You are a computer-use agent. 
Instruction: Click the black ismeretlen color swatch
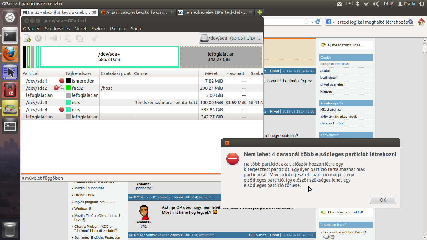pyautogui.click(x=68, y=81)
